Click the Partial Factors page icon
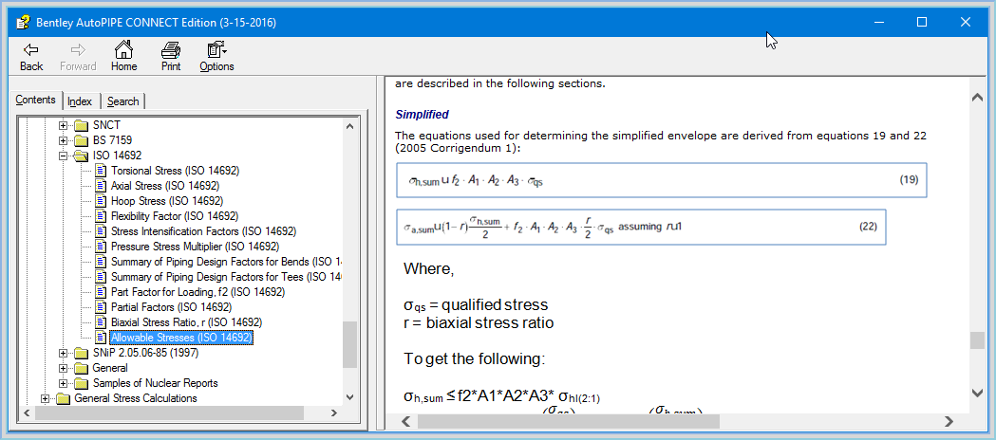 (x=101, y=307)
